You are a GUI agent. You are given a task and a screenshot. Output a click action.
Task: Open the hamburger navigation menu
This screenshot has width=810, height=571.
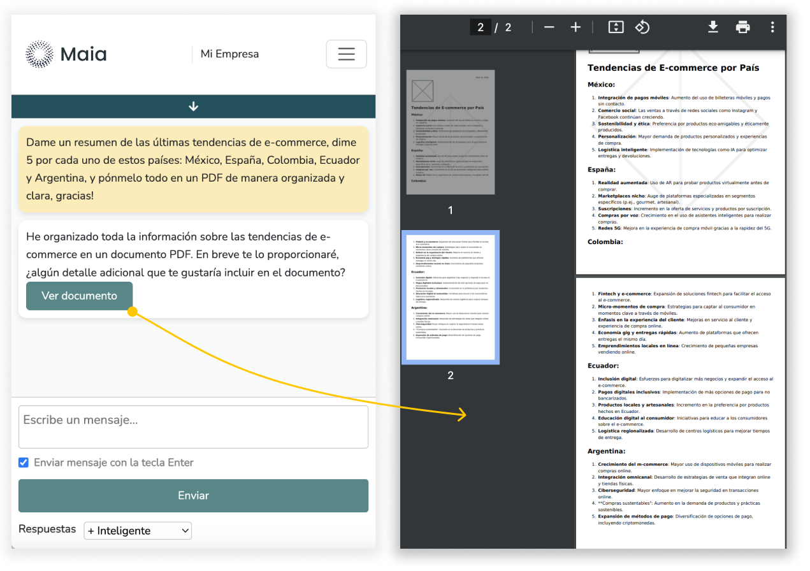tap(346, 54)
